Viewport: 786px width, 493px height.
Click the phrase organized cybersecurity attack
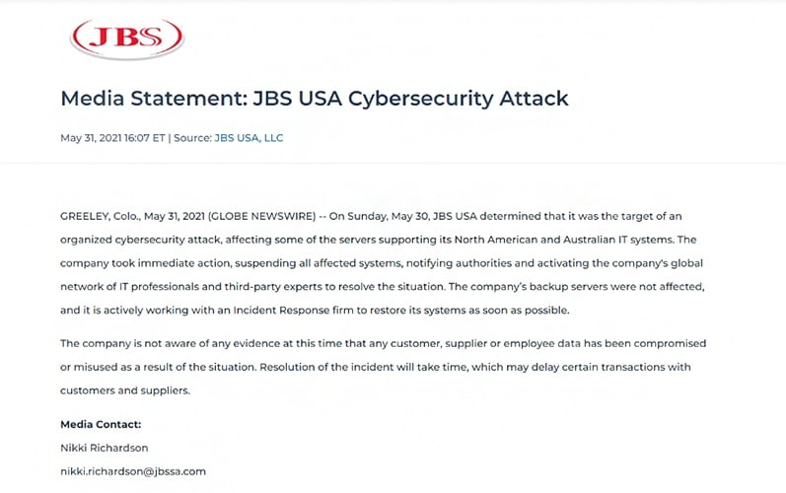click(x=140, y=240)
